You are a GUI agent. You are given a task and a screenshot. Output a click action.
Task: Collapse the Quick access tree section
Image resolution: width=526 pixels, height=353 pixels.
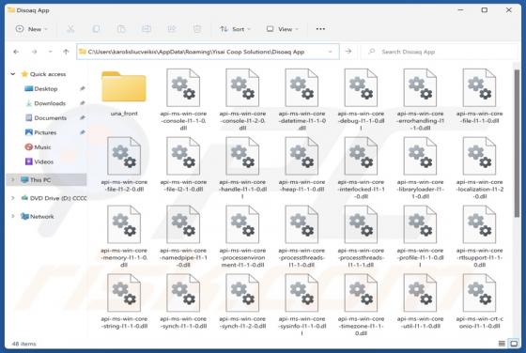pyautogui.click(x=13, y=74)
